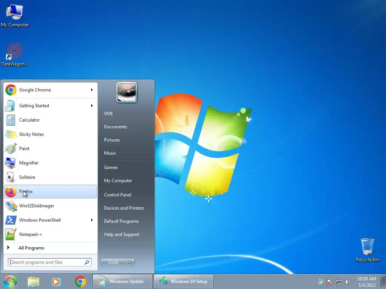
Task: Click the pinned Chrome icon on taskbar
Action: click(80, 281)
